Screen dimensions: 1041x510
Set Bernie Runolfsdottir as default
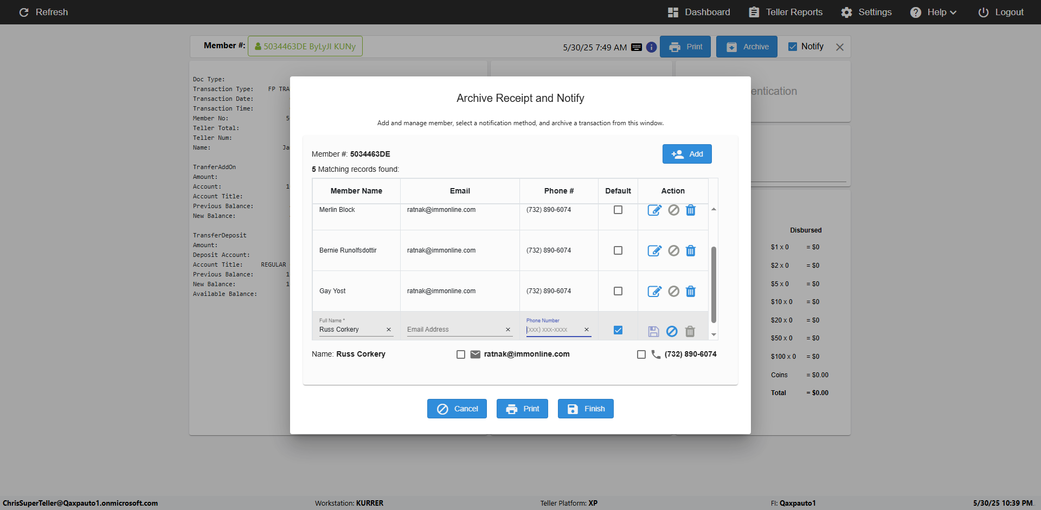(618, 250)
